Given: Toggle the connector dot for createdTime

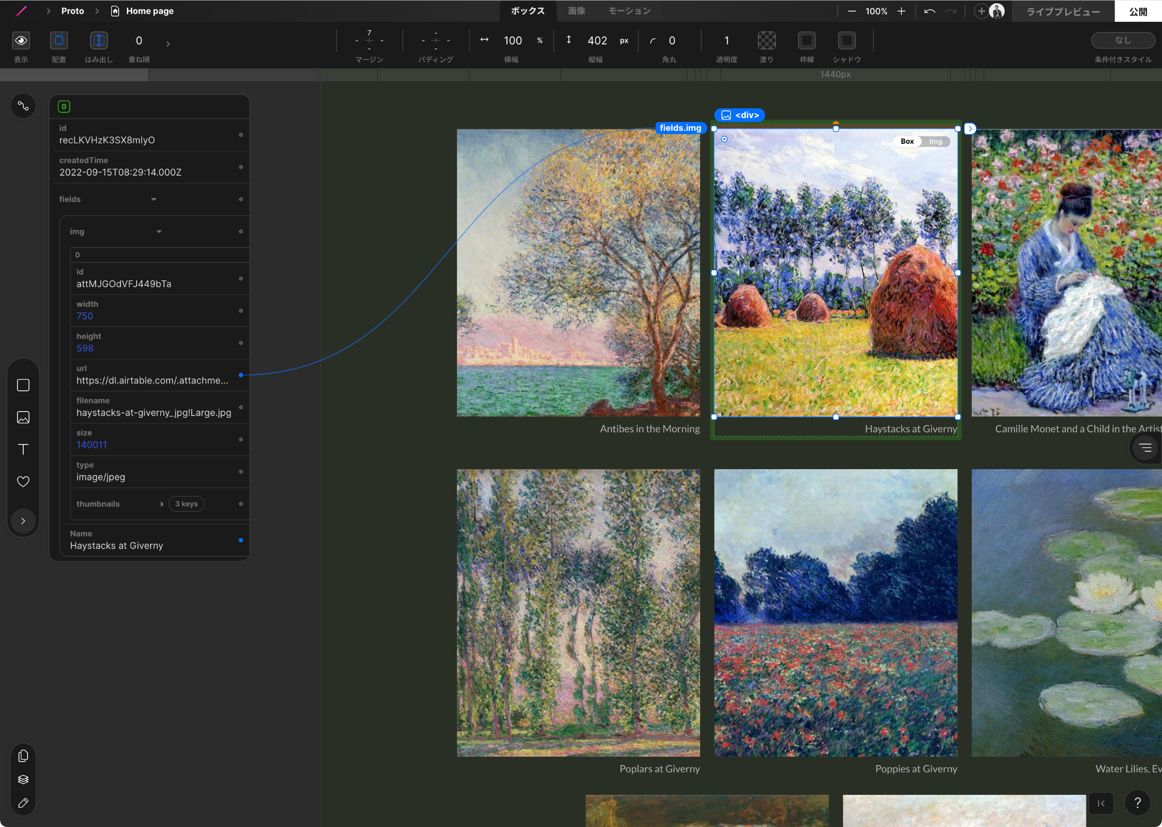Looking at the screenshot, I should pyautogui.click(x=241, y=167).
